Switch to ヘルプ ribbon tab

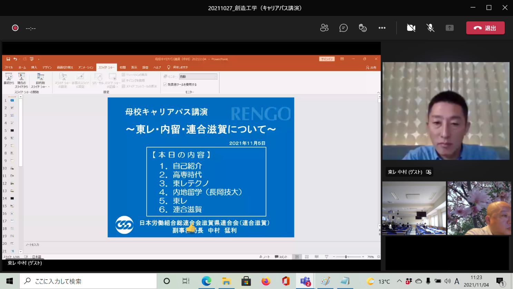click(157, 67)
